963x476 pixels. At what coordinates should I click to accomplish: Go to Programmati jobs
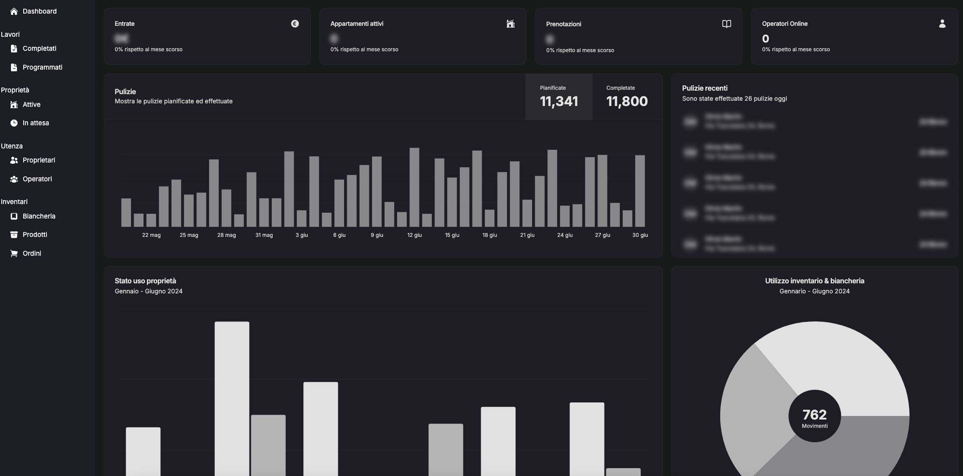[x=43, y=67]
